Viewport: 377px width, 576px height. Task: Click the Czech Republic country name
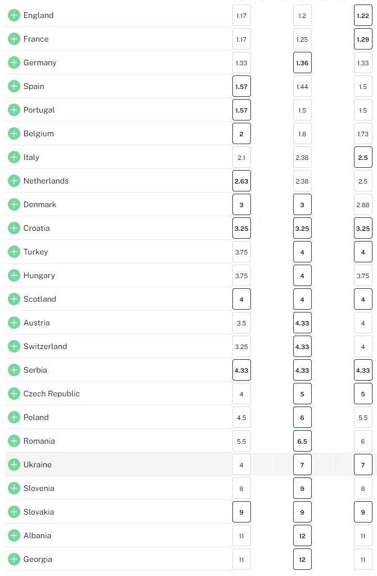pos(51,394)
